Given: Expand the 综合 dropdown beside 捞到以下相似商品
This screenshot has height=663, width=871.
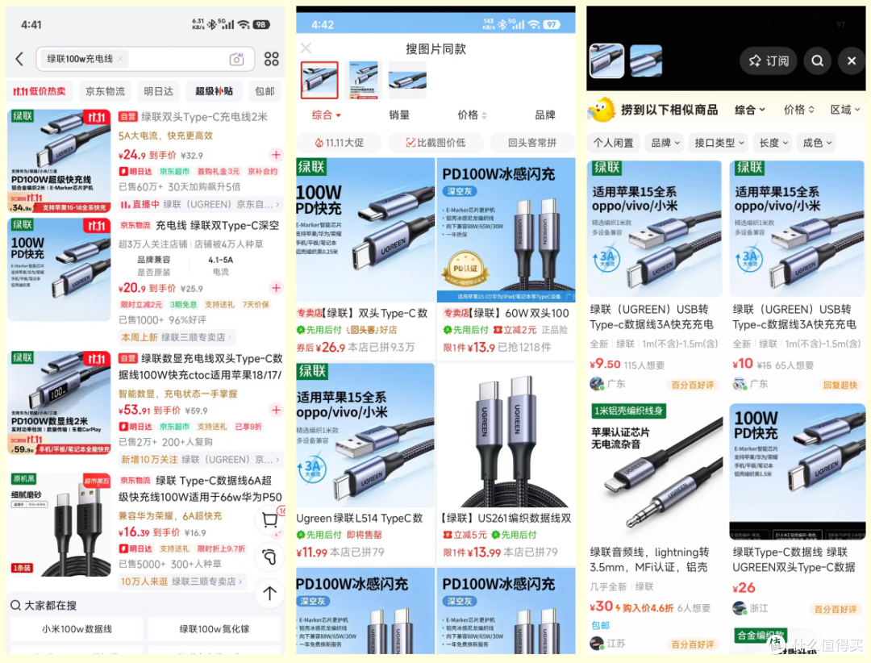Looking at the screenshot, I should click(x=750, y=110).
